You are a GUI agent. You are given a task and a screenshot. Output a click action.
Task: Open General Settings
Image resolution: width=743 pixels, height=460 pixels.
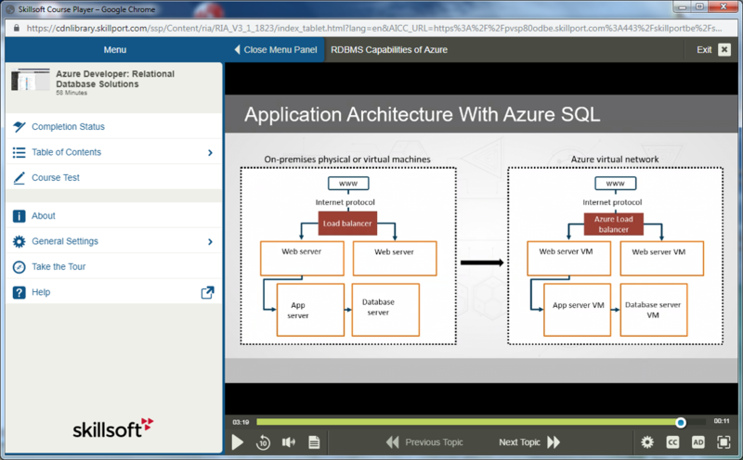pyautogui.click(x=113, y=241)
